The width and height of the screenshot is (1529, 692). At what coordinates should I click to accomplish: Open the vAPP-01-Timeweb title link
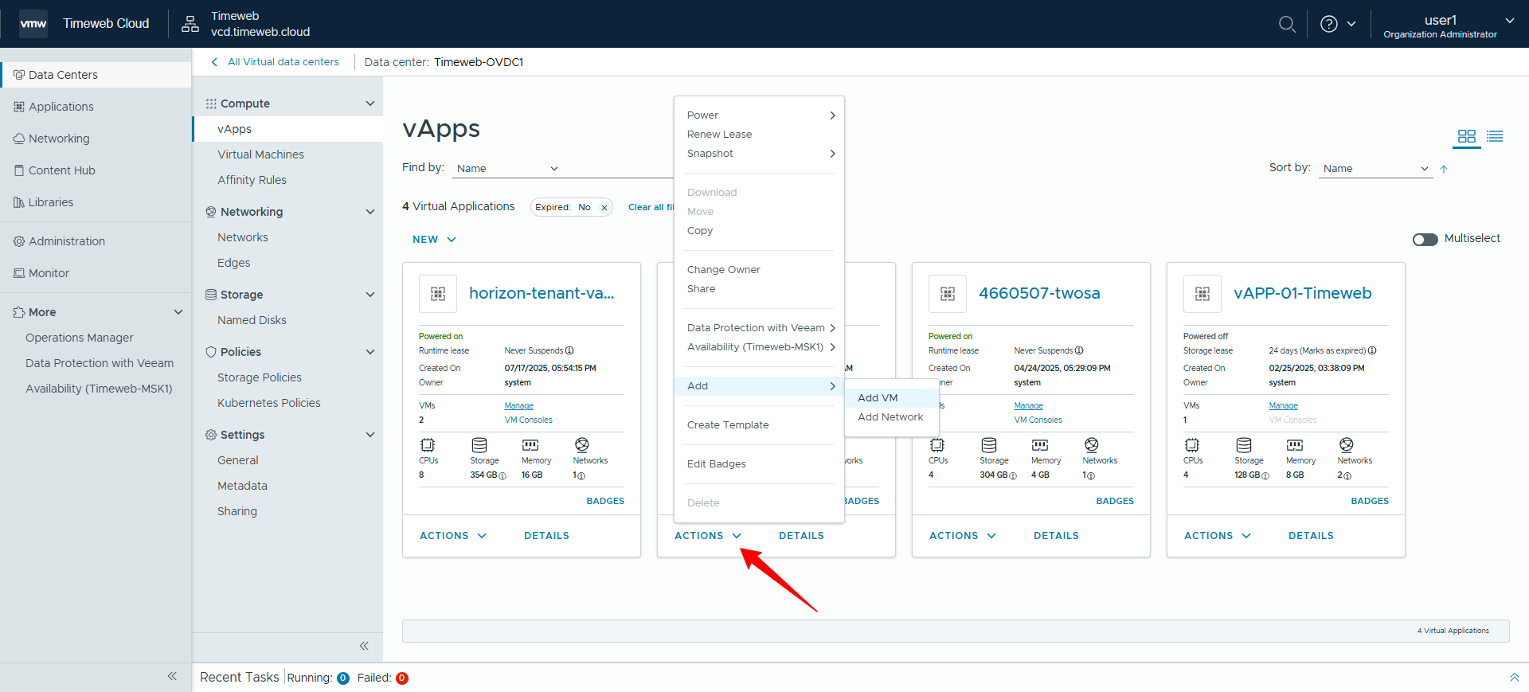tap(1303, 293)
